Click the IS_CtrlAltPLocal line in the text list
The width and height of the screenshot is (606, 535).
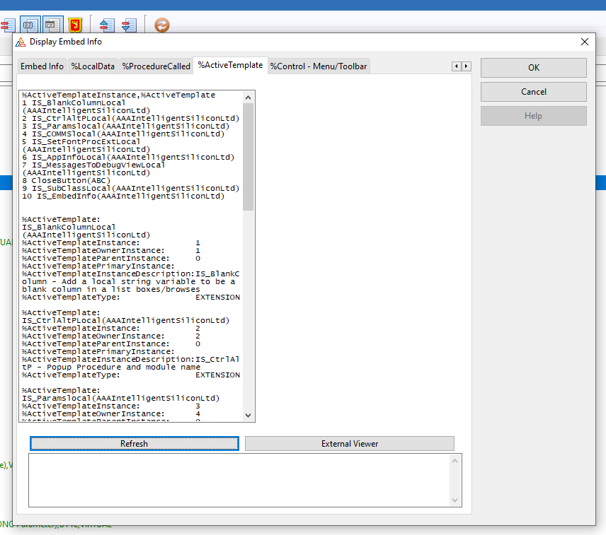coord(135,118)
